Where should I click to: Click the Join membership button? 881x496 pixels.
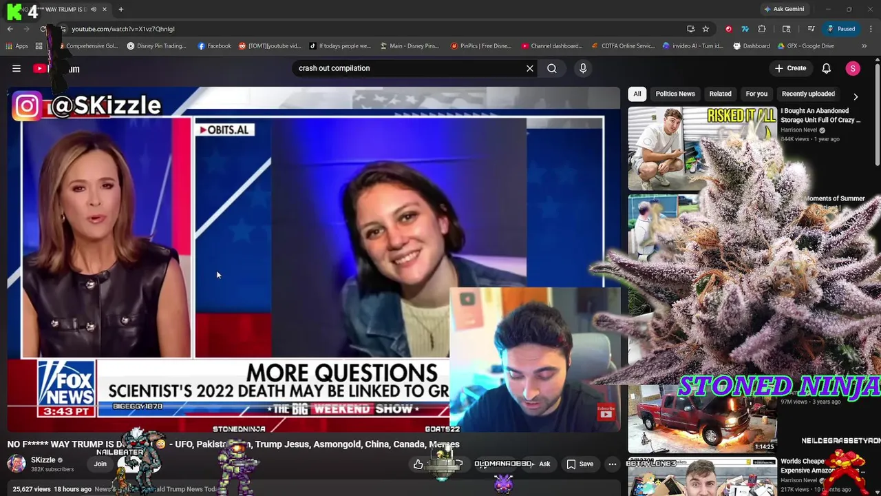tap(100, 464)
